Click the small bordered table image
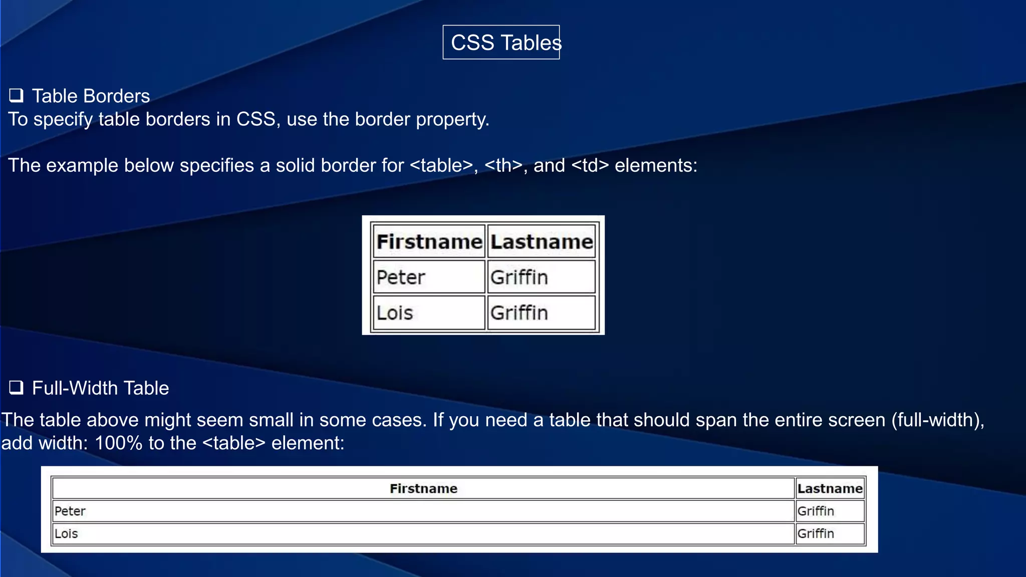Viewport: 1026px width, 577px height. tap(483, 275)
